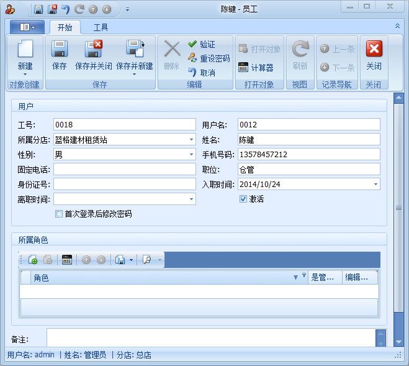This screenshot has height=366, width=409.
Task: Toggle the row selector checkbox in 角色 grid header
Action: point(25,278)
